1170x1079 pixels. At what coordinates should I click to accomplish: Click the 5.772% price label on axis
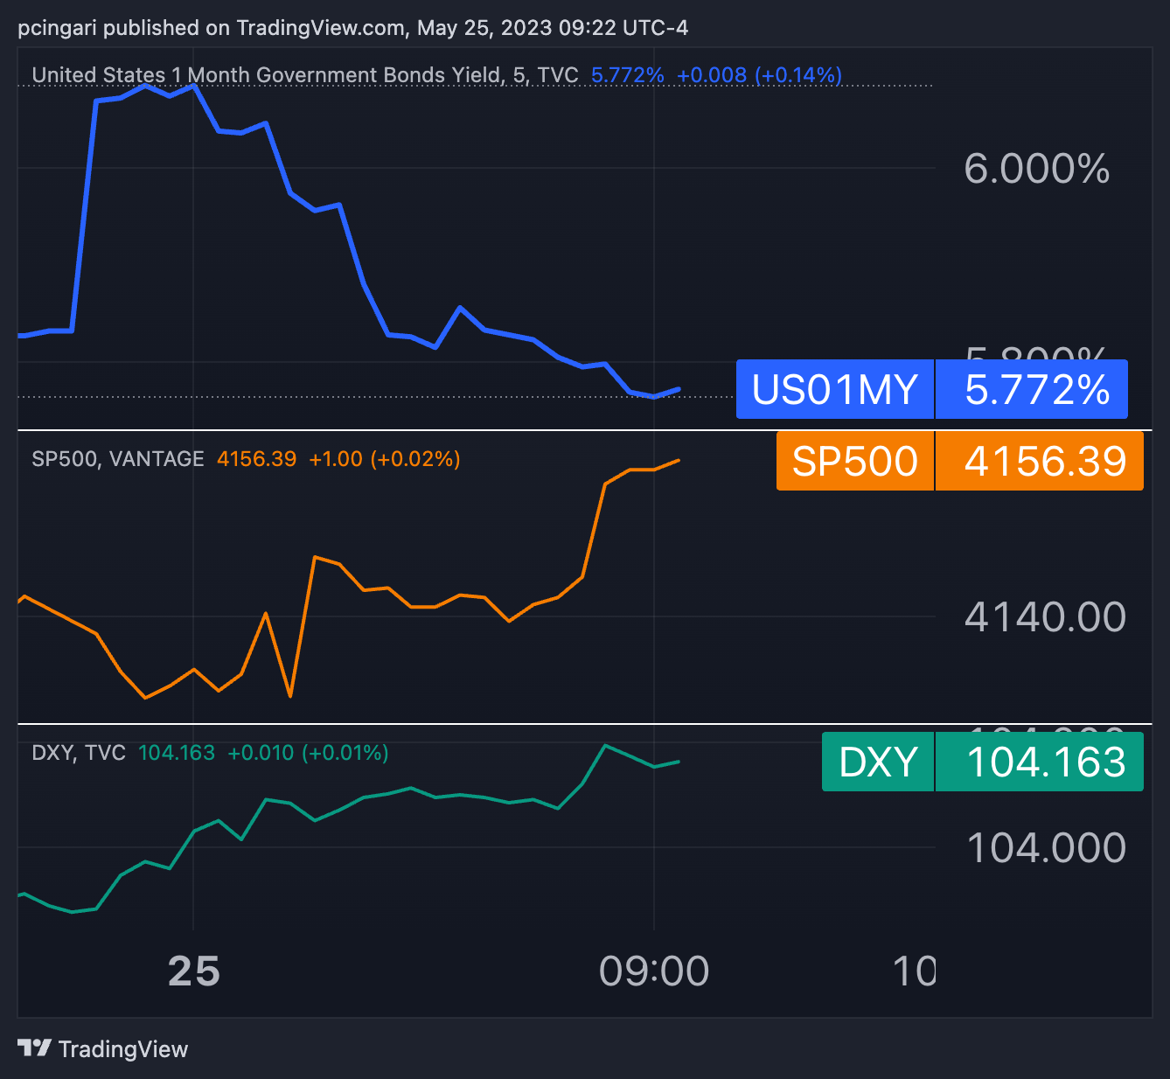tap(1032, 389)
